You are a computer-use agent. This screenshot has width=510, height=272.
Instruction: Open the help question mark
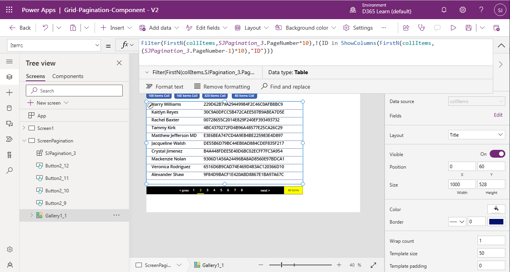tap(481, 10)
